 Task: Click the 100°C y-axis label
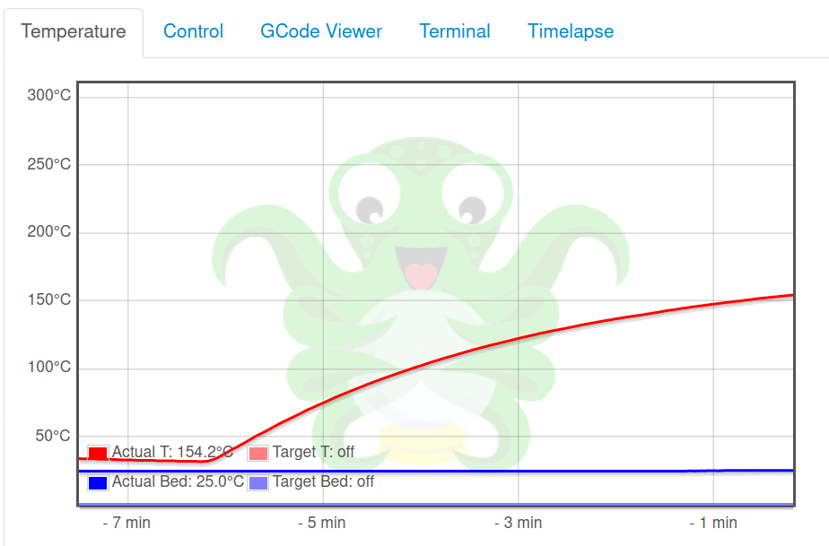point(49,367)
